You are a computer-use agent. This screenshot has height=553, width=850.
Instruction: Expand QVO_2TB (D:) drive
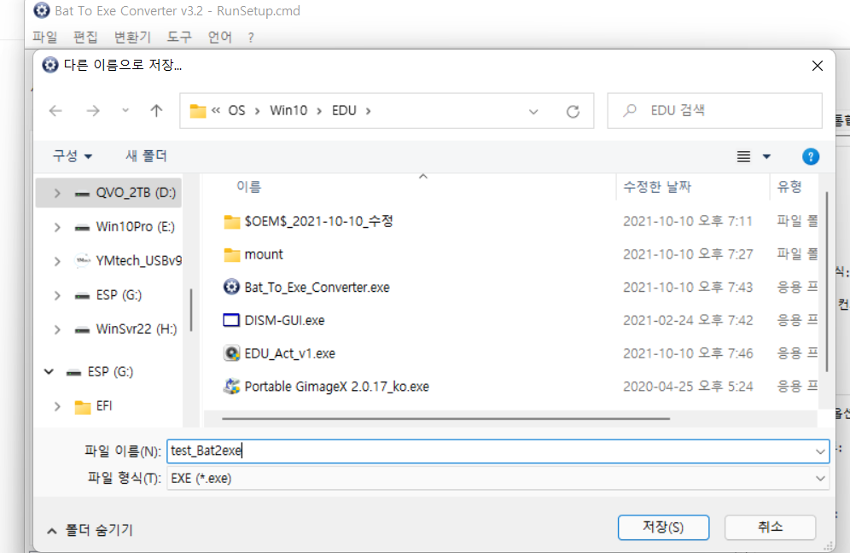tap(57, 193)
